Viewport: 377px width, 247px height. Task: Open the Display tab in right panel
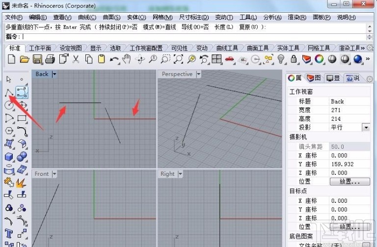pos(333,78)
